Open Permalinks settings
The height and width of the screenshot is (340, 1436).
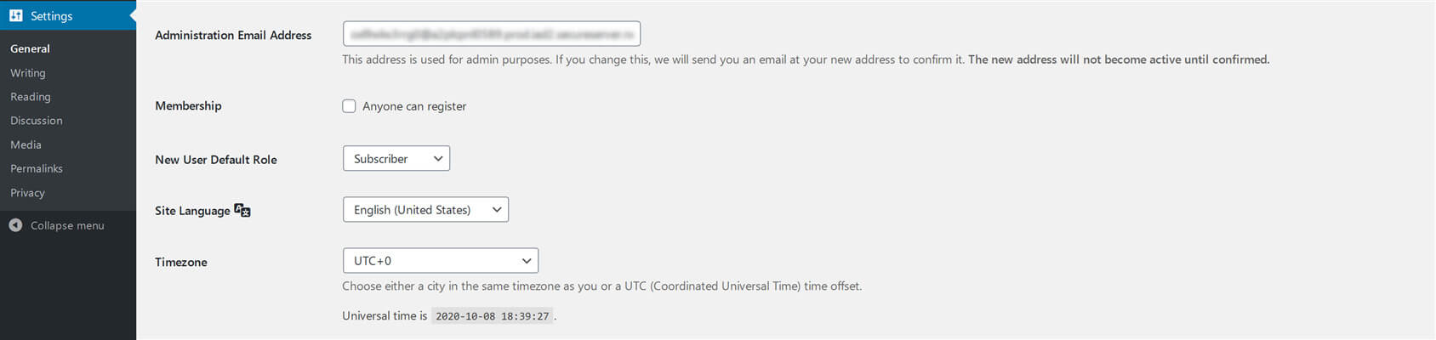pyautogui.click(x=37, y=168)
